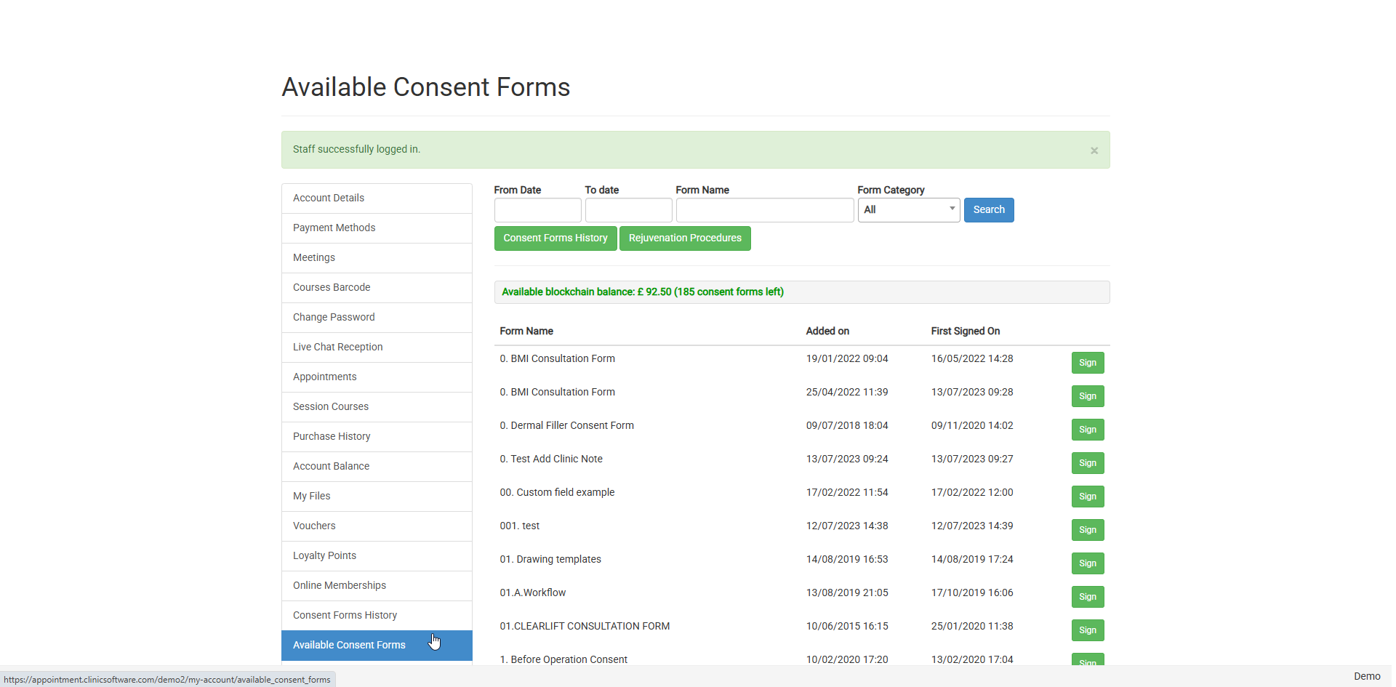Select the Form Name search box
The image size is (1396, 687).
click(x=764, y=210)
